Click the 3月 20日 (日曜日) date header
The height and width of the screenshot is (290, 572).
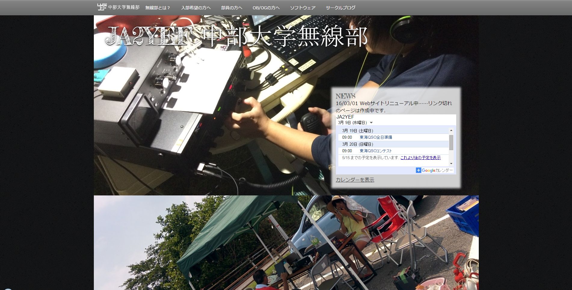coord(358,144)
